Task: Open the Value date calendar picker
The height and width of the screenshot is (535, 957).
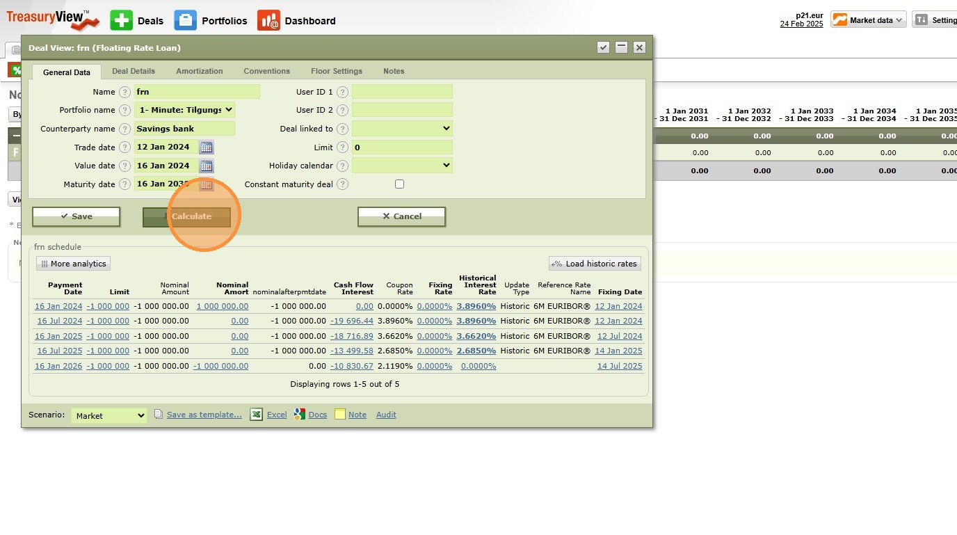Action: pos(207,166)
